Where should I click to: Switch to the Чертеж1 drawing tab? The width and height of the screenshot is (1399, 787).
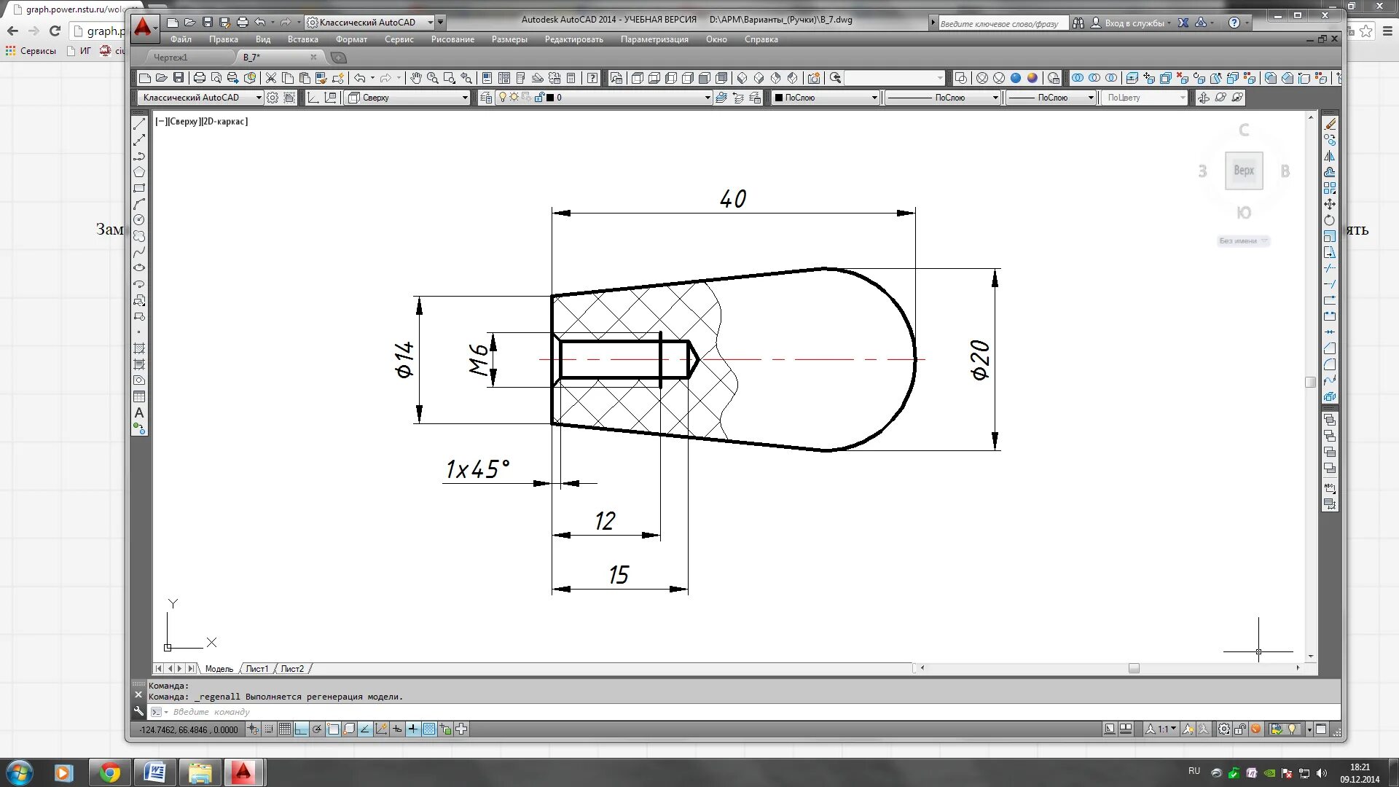pyautogui.click(x=171, y=58)
